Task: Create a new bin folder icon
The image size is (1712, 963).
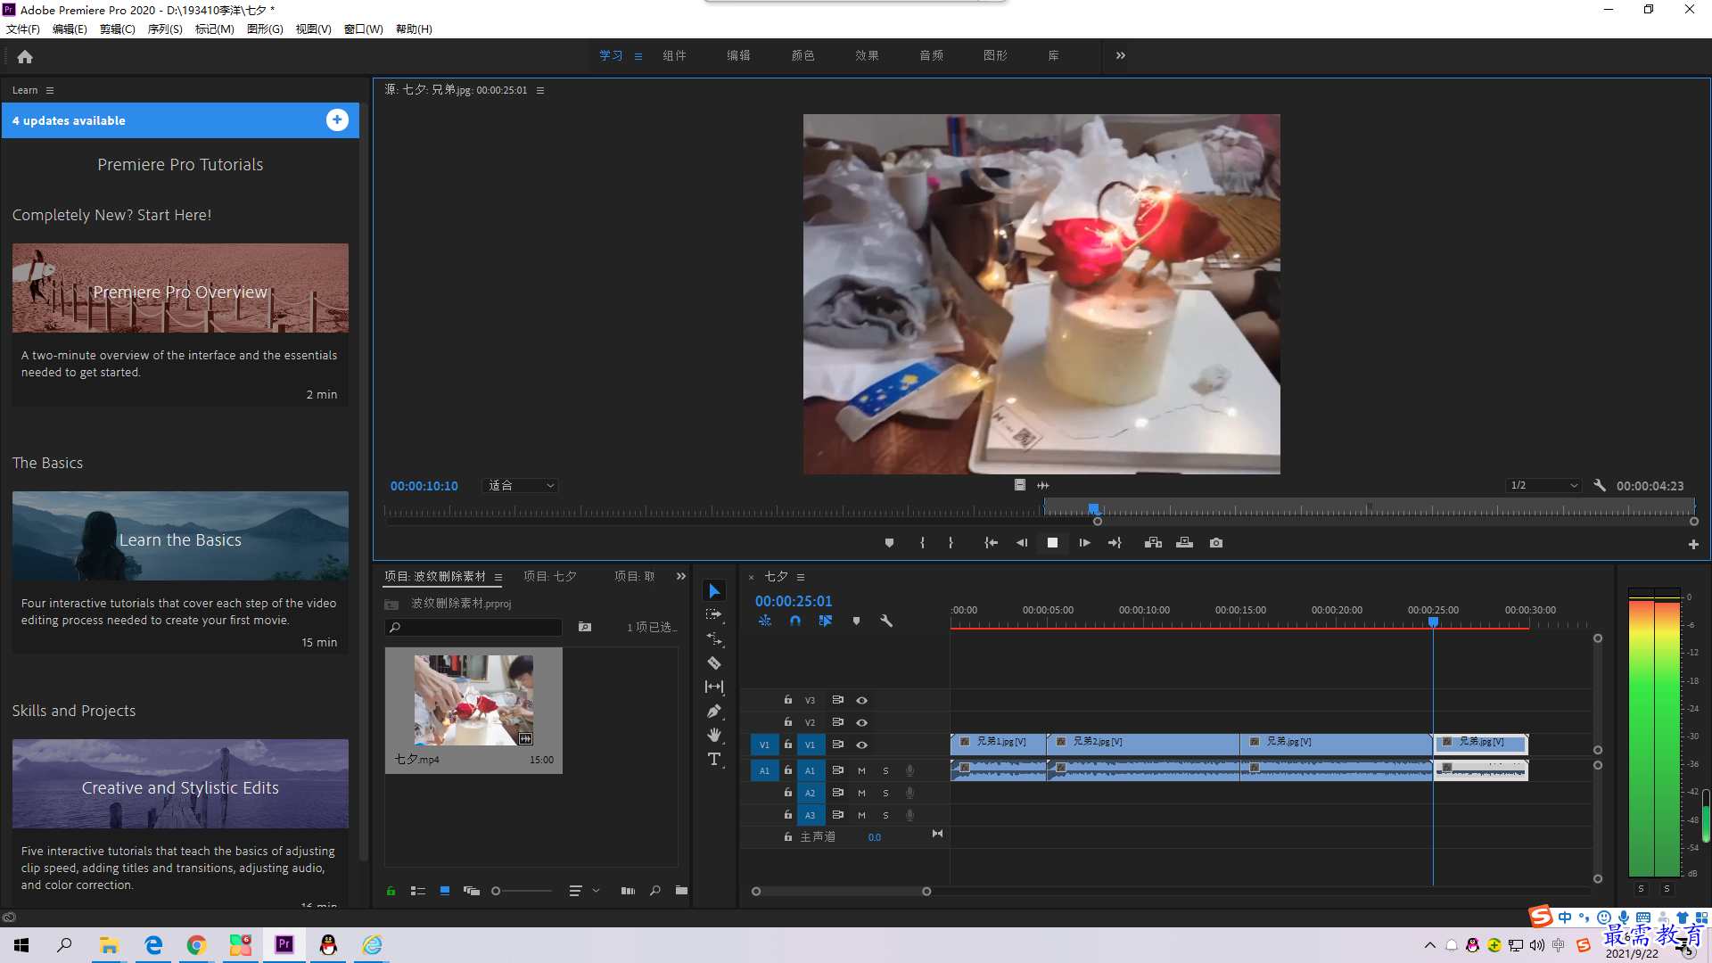Action: click(681, 890)
